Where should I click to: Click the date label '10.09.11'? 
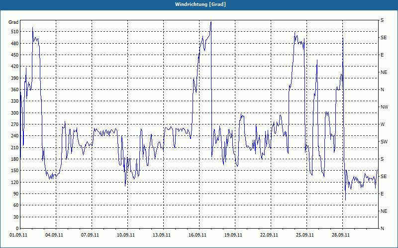[x=126, y=235]
